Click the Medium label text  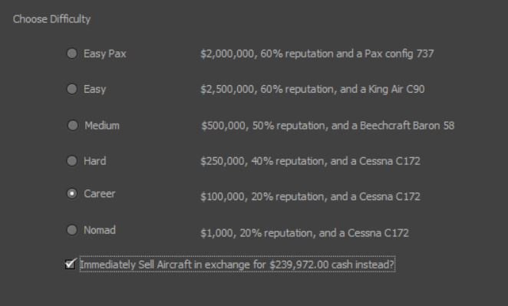coord(102,125)
